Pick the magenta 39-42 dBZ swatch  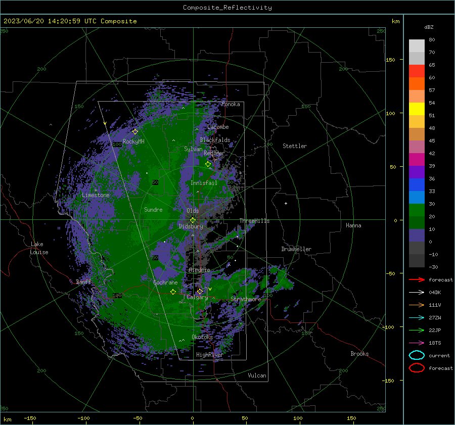tap(417, 160)
